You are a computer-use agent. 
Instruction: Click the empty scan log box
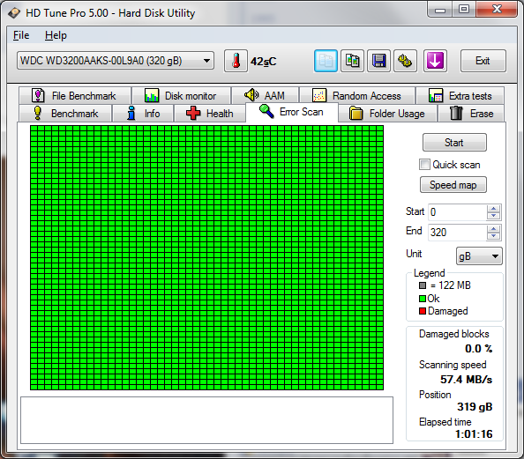[x=206, y=420]
